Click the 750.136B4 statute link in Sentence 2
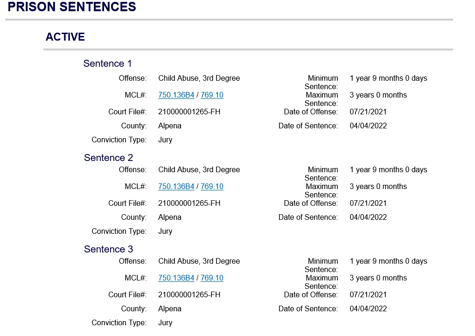The image size is (475, 336). 176,187
